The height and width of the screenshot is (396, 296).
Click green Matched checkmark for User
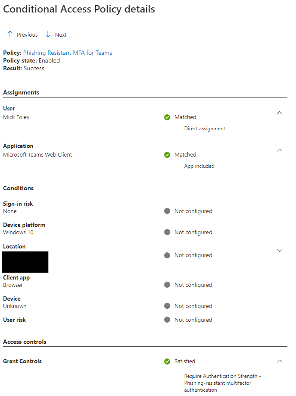pyautogui.click(x=167, y=117)
